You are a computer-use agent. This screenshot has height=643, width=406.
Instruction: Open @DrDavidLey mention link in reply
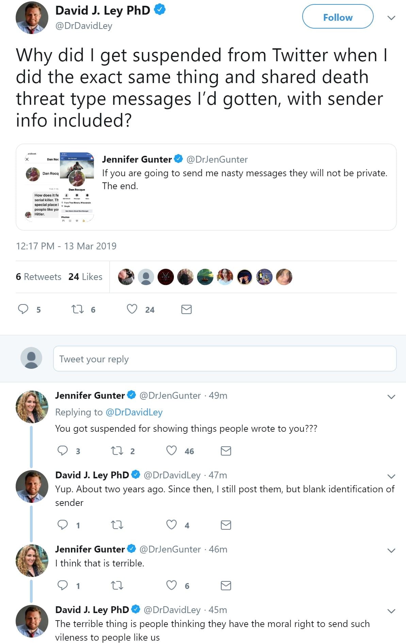(134, 412)
